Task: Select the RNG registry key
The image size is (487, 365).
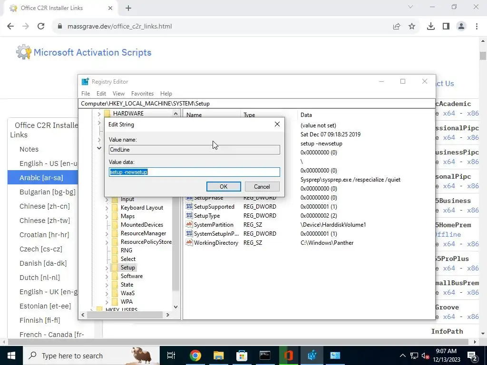Action: 126,250
